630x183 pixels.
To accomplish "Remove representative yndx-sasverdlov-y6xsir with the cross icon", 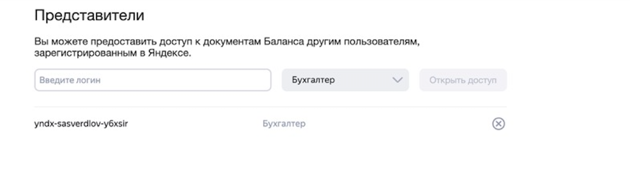I will coord(498,124).
